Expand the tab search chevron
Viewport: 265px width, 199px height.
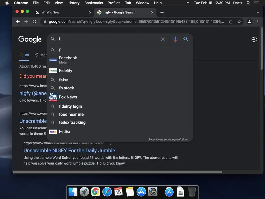click(257, 12)
